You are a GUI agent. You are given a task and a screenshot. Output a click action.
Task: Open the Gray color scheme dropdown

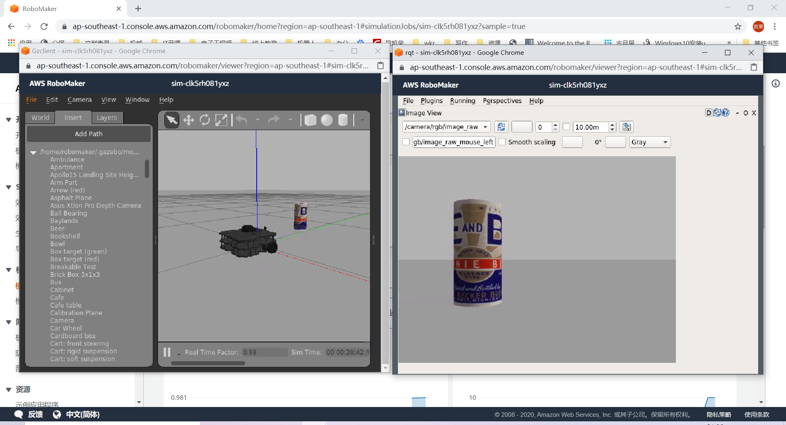650,142
